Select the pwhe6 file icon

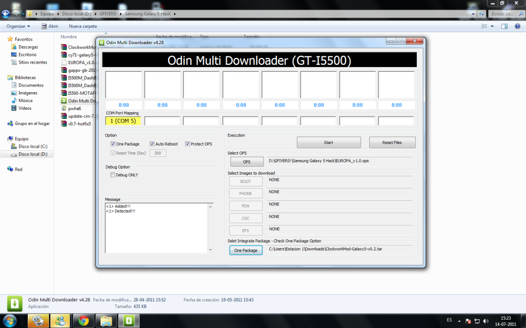point(64,109)
